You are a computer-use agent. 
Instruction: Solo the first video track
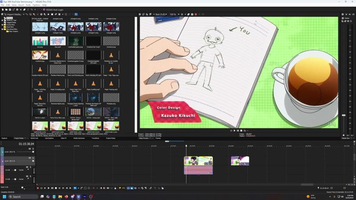(33, 149)
